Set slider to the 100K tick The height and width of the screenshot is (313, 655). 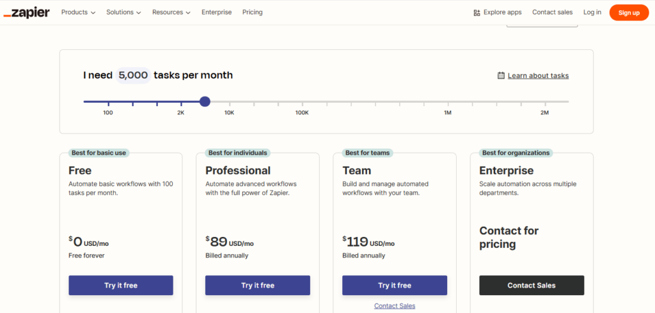pos(302,103)
